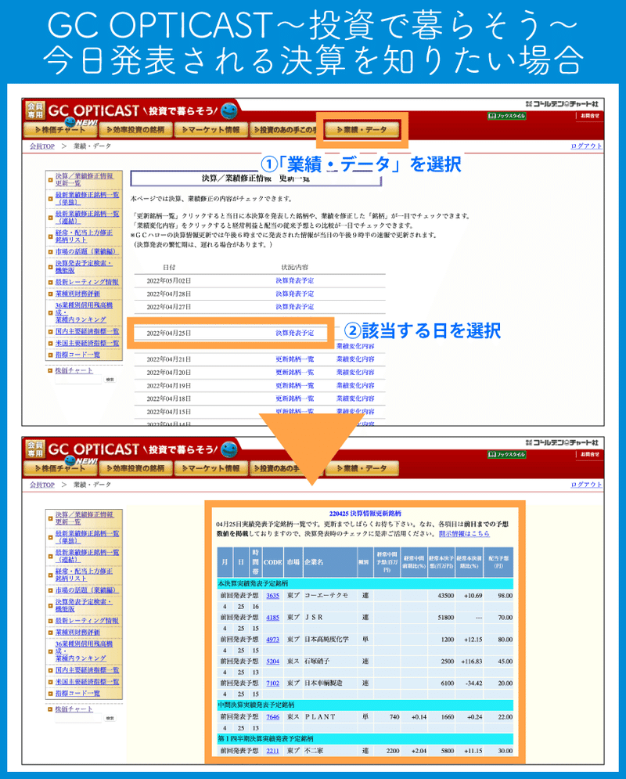Click ログアウト in the upper screenshot
626x779 pixels.
[586, 146]
